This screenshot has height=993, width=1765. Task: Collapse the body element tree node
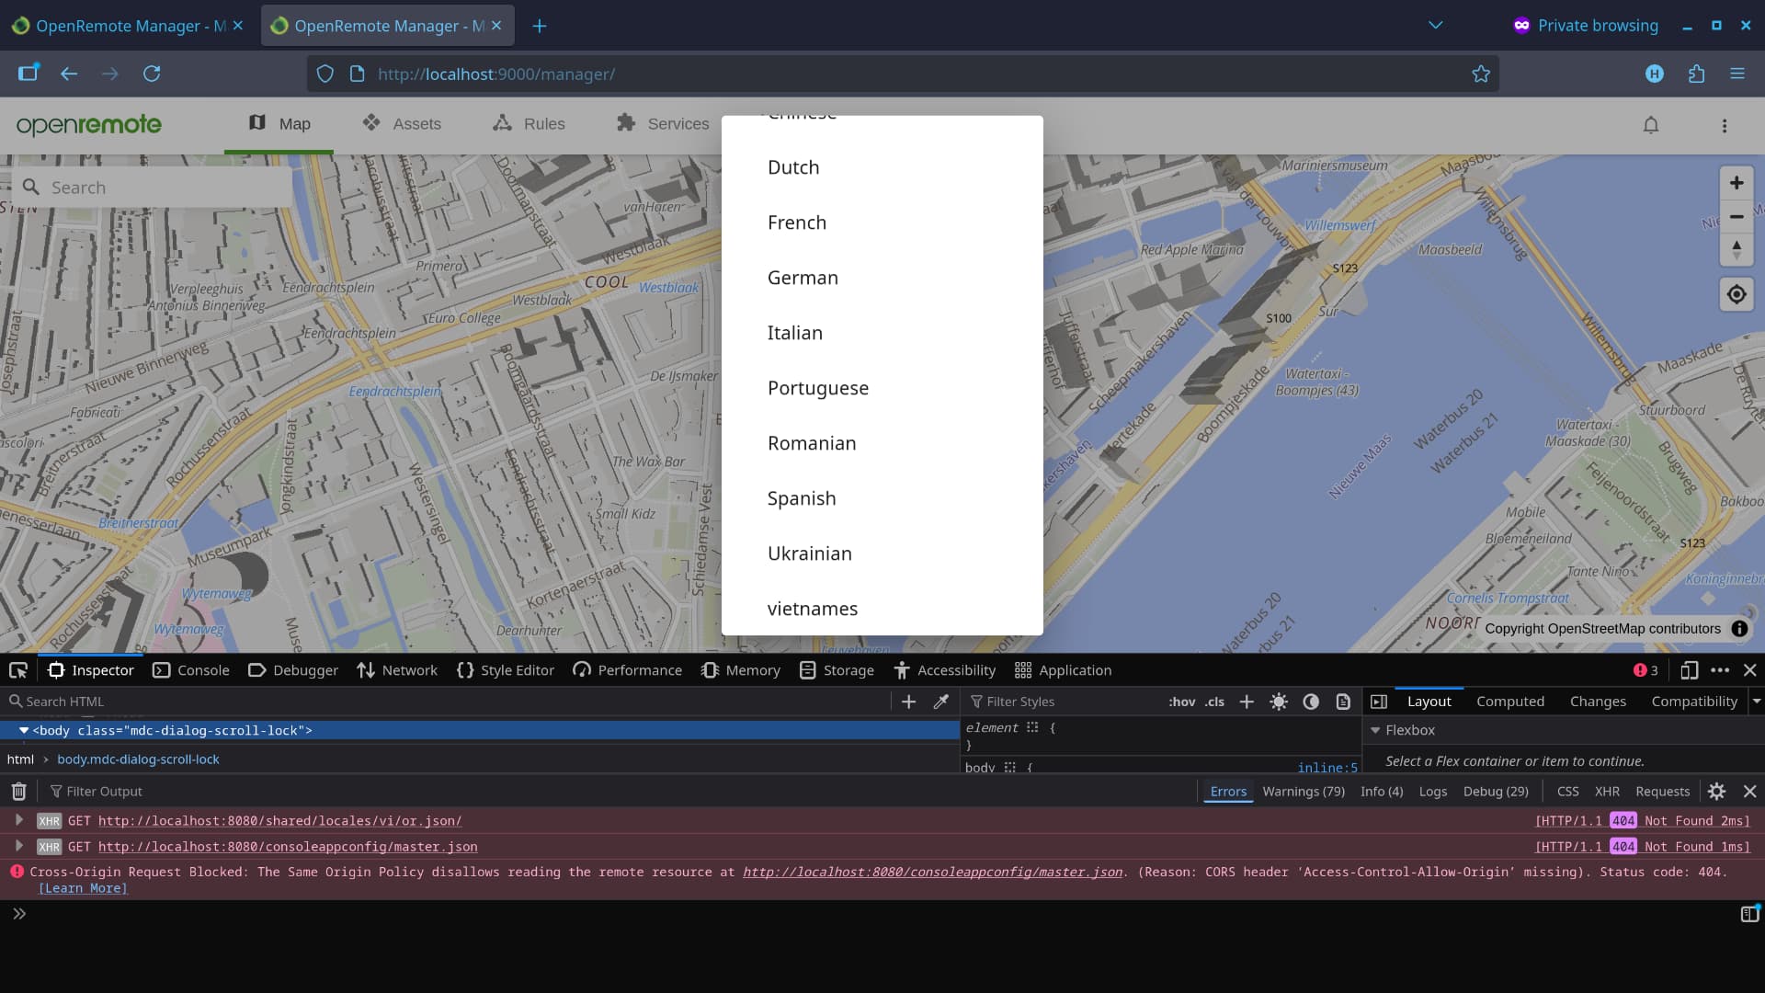pyautogui.click(x=23, y=730)
